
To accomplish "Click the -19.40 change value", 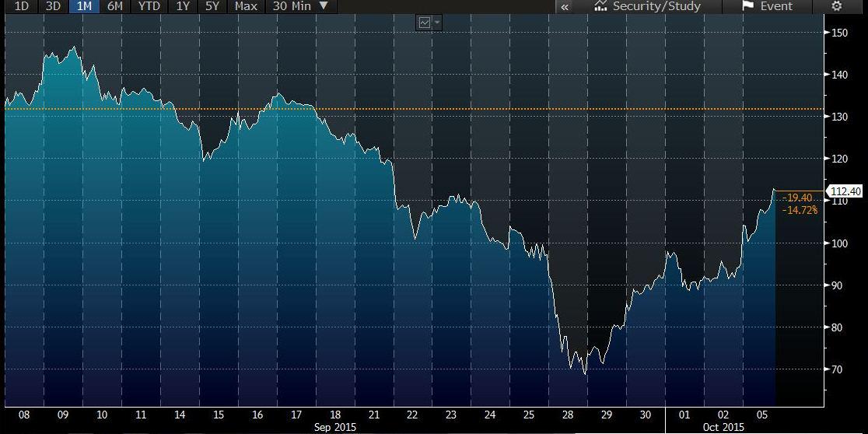I will point(797,199).
